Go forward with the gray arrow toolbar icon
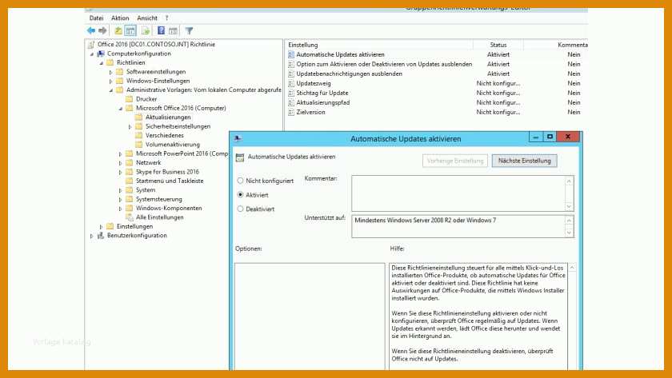This screenshot has width=672, height=378. (x=102, y=31)
